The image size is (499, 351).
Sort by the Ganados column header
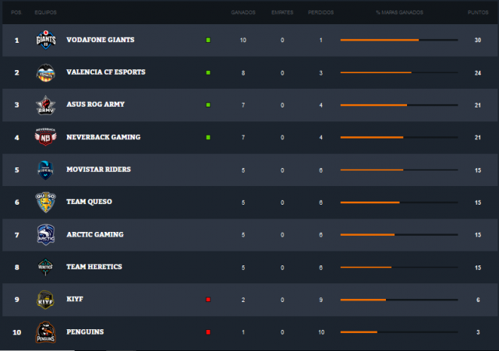(x=243, y=12)
